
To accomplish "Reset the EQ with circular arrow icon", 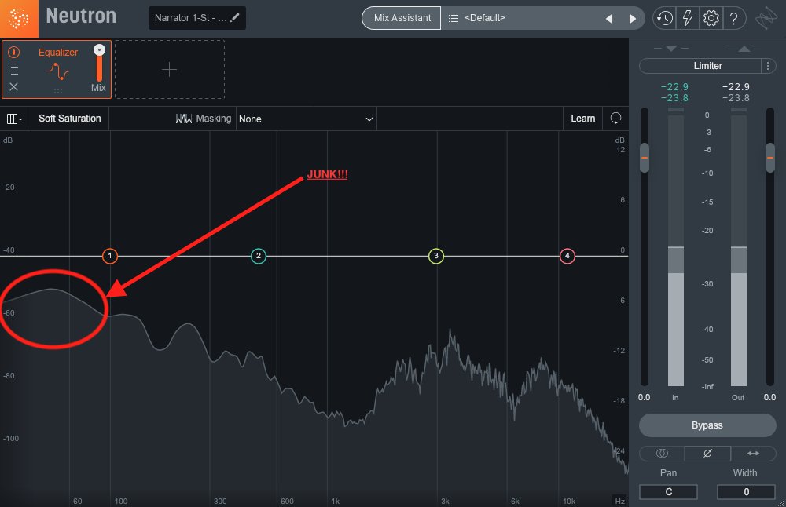I will (x=615, y=119).
